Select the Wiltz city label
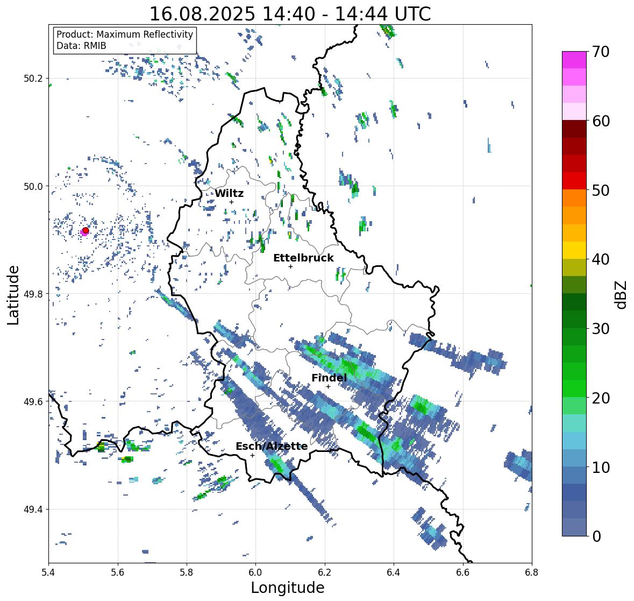This screenshot has height=601, width=634. (x=229, y=193)
